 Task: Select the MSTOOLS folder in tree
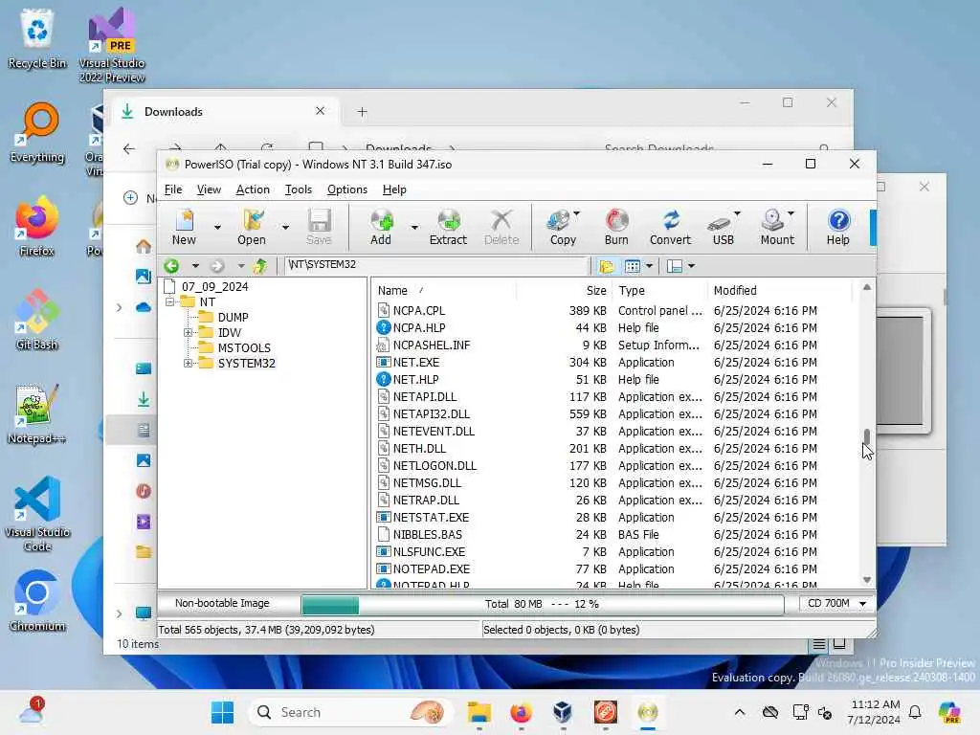244,348
